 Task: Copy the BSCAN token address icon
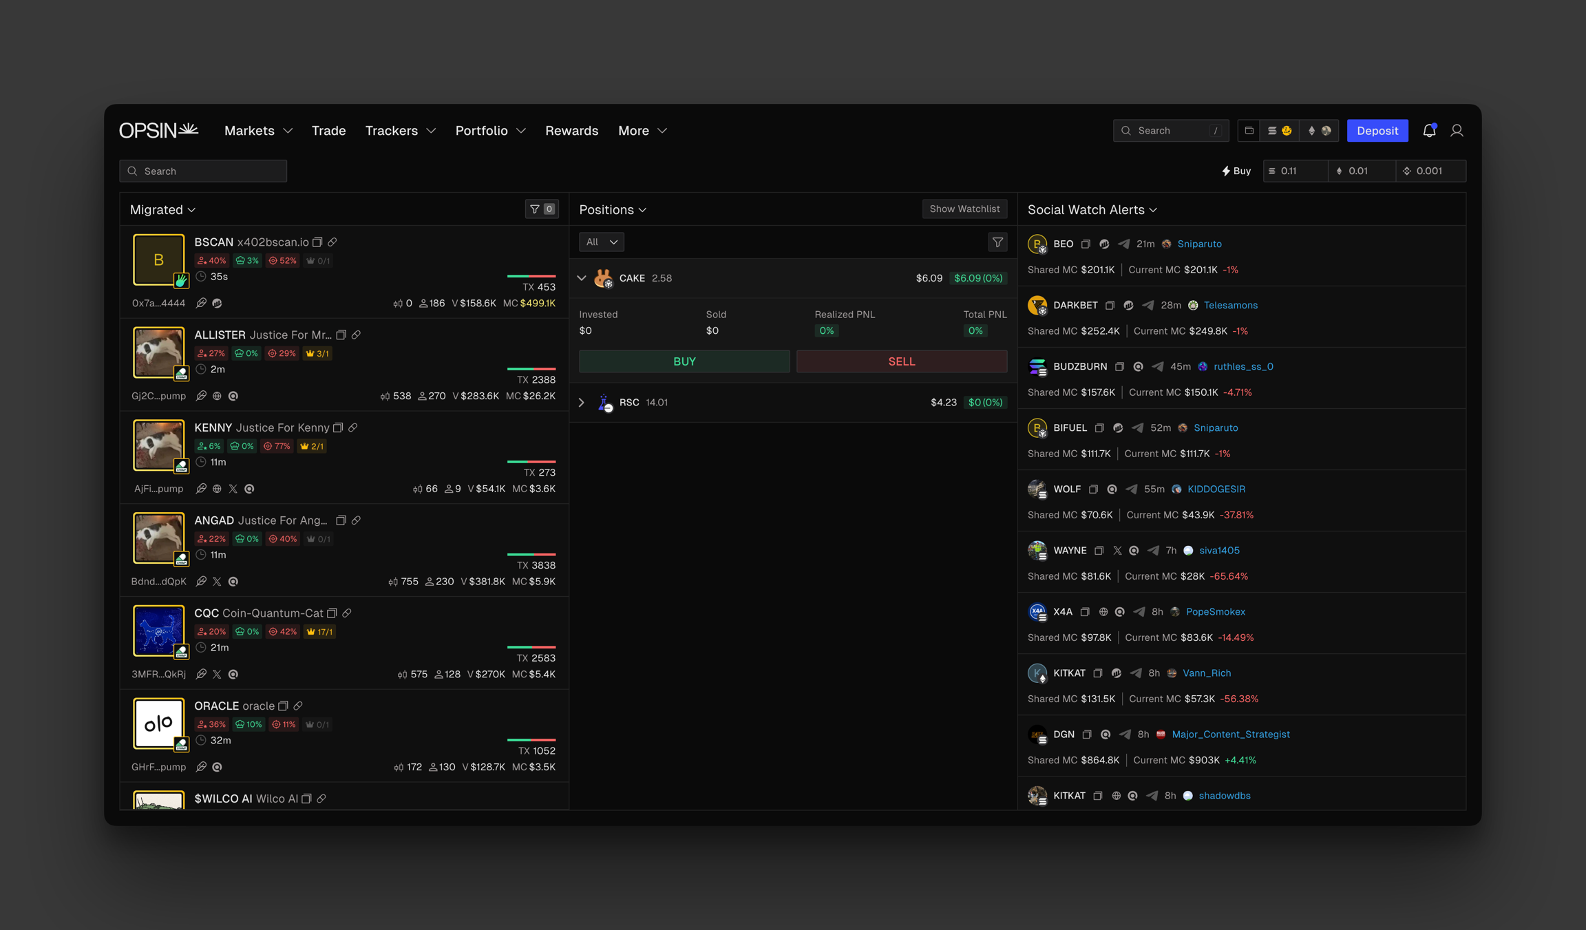(317, 242)
